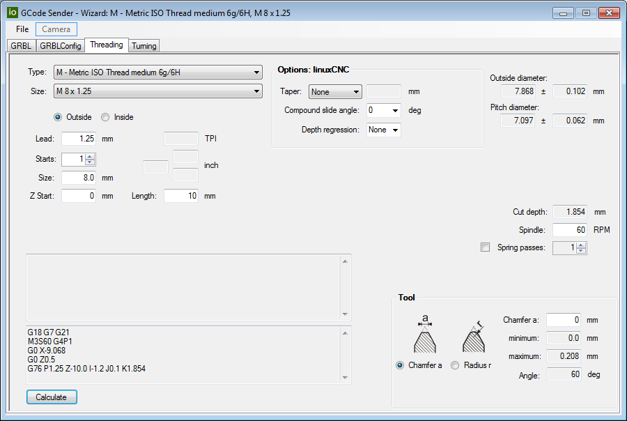Viewport: 627px width, 421px height.
Task: Click the Outside diameter tolerance 0.102 field
Action: (x=570, y=91)
